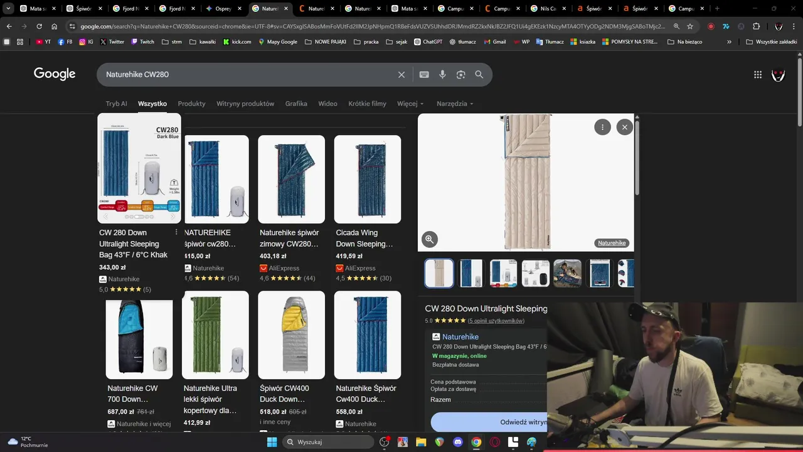Expand the Narzędzia tools dropdown
Image resolution: width=803 pixels, height=452 pixels.
[455, 104]
